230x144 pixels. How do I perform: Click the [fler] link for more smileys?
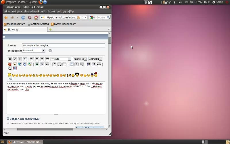tap(10, 79)
